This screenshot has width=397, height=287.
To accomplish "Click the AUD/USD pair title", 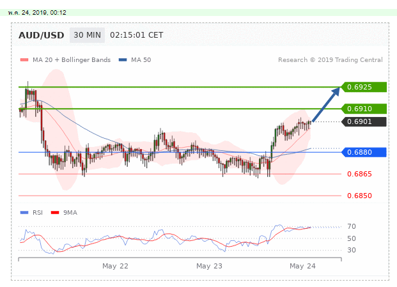I will click(x=42, y=35).
